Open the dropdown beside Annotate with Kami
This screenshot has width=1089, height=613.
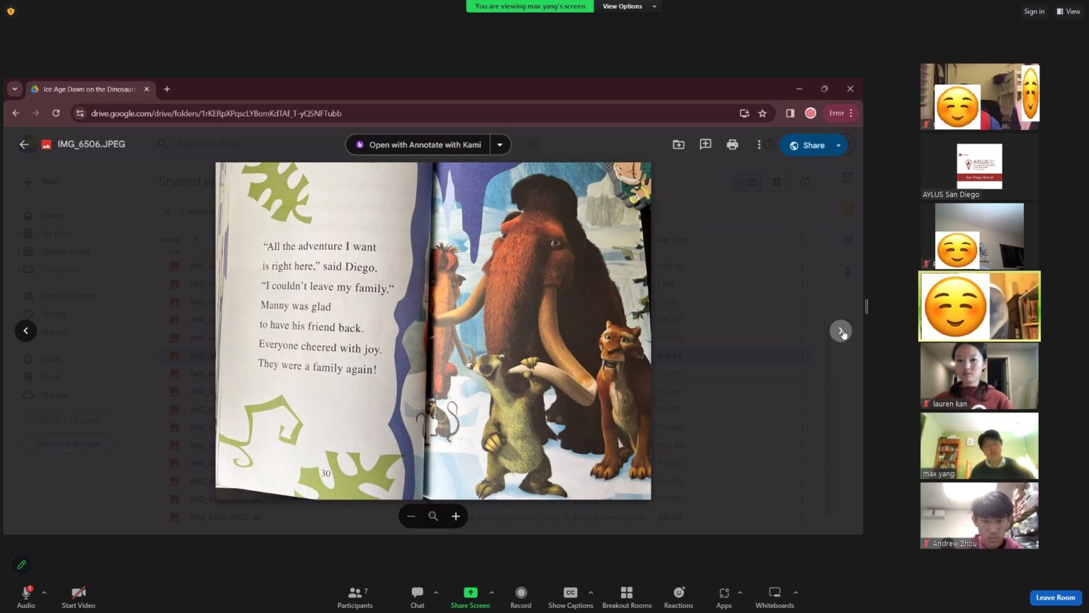pyautogui.click(x=500, y=145)
